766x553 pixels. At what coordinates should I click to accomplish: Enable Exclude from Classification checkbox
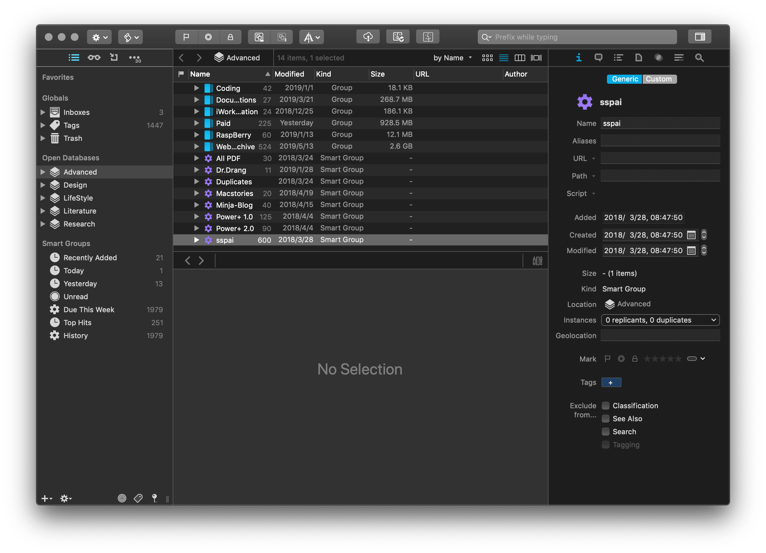606,405
